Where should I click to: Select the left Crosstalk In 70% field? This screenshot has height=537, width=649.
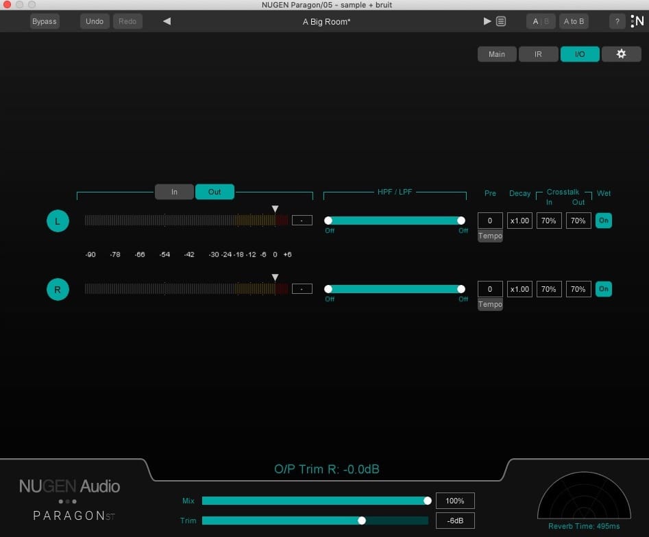tap(549, 221)
